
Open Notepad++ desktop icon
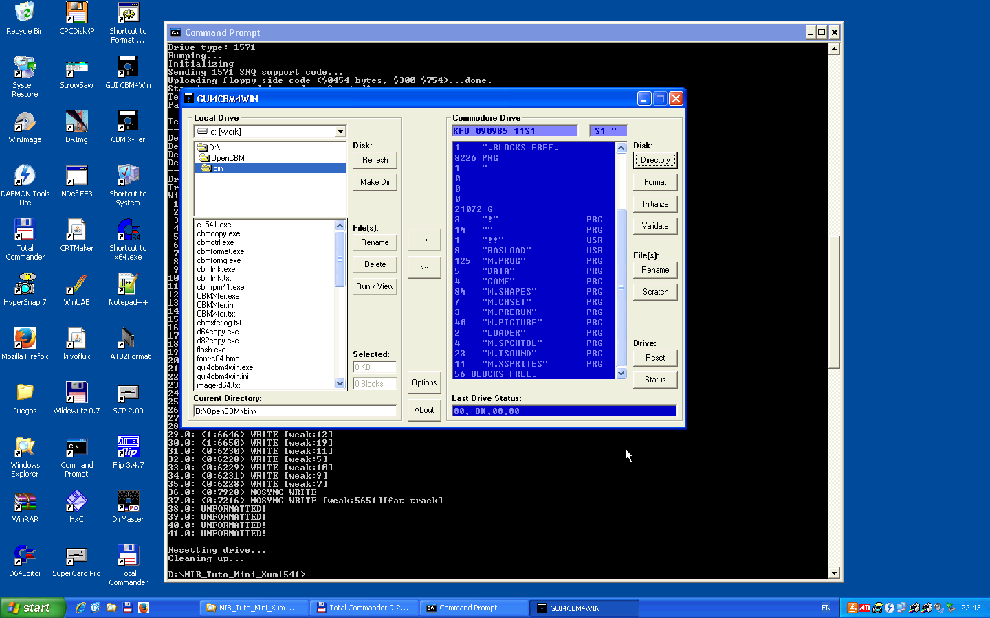pos(128,290)
